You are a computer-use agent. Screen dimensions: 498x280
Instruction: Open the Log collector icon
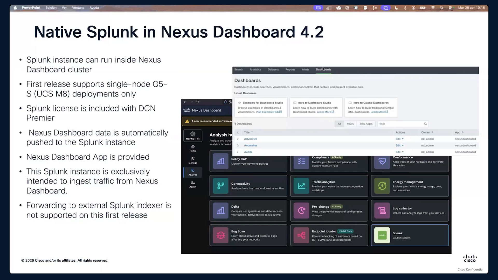(x=382, y=211)
